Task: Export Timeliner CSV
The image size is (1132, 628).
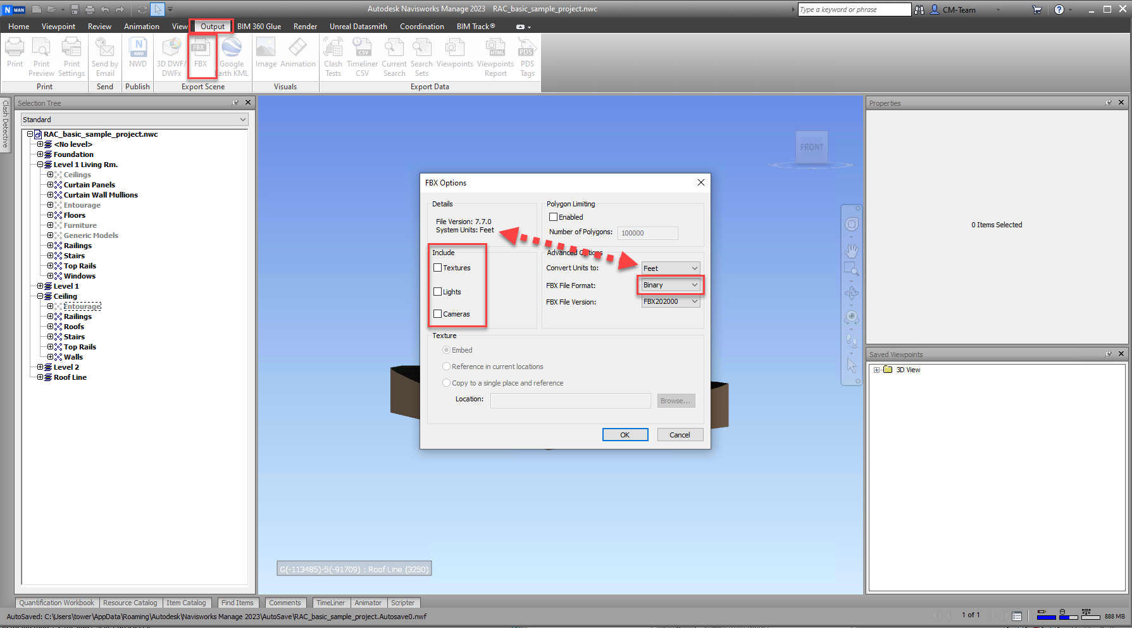Action: point(362,57)
